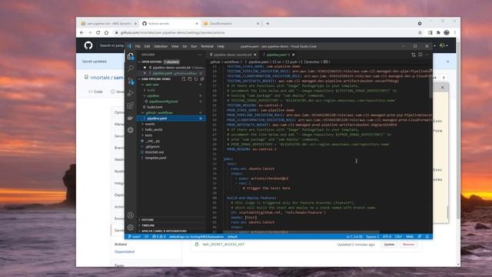Bookmark the page with the star icon

[x=420, y=32]
